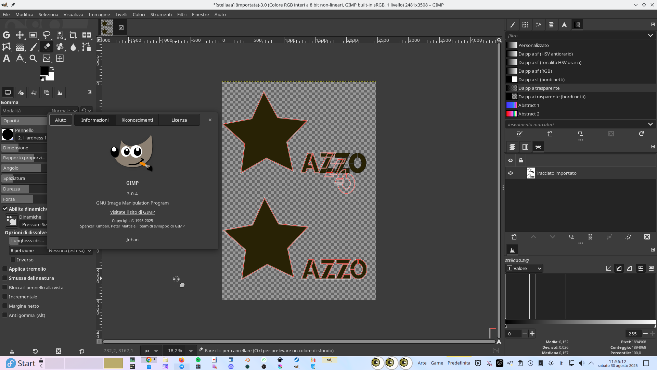Open the Layers tab icon in dock
The image size is (657, 370).
512,147
